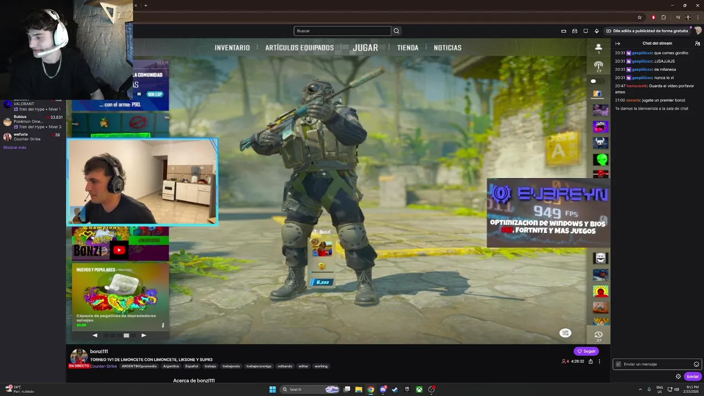Click the broadcast antenna icon
This screenshot has height=396, width=704.
[x=598, y=66]
